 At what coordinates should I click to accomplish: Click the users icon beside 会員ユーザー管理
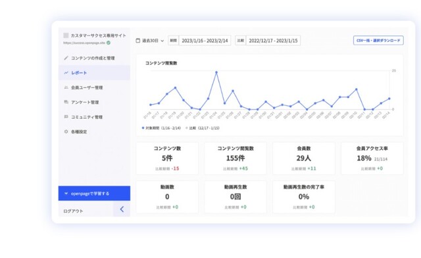point(66,88)
